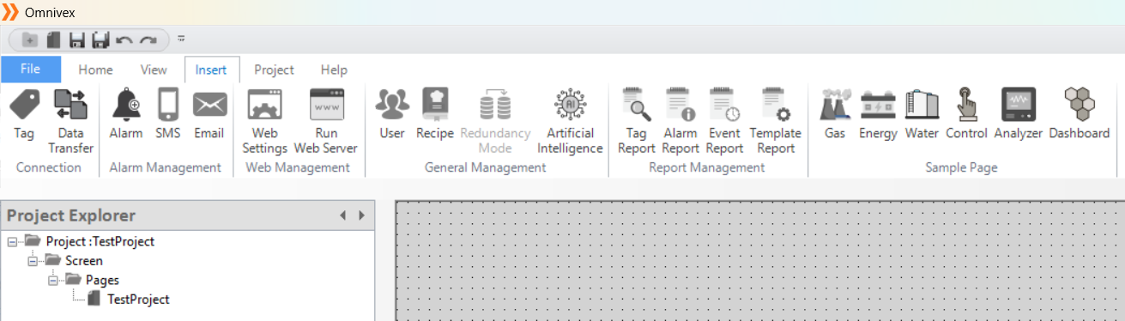
Task: Click the Project Explorer right arrow
Action: tap(361, 215)
